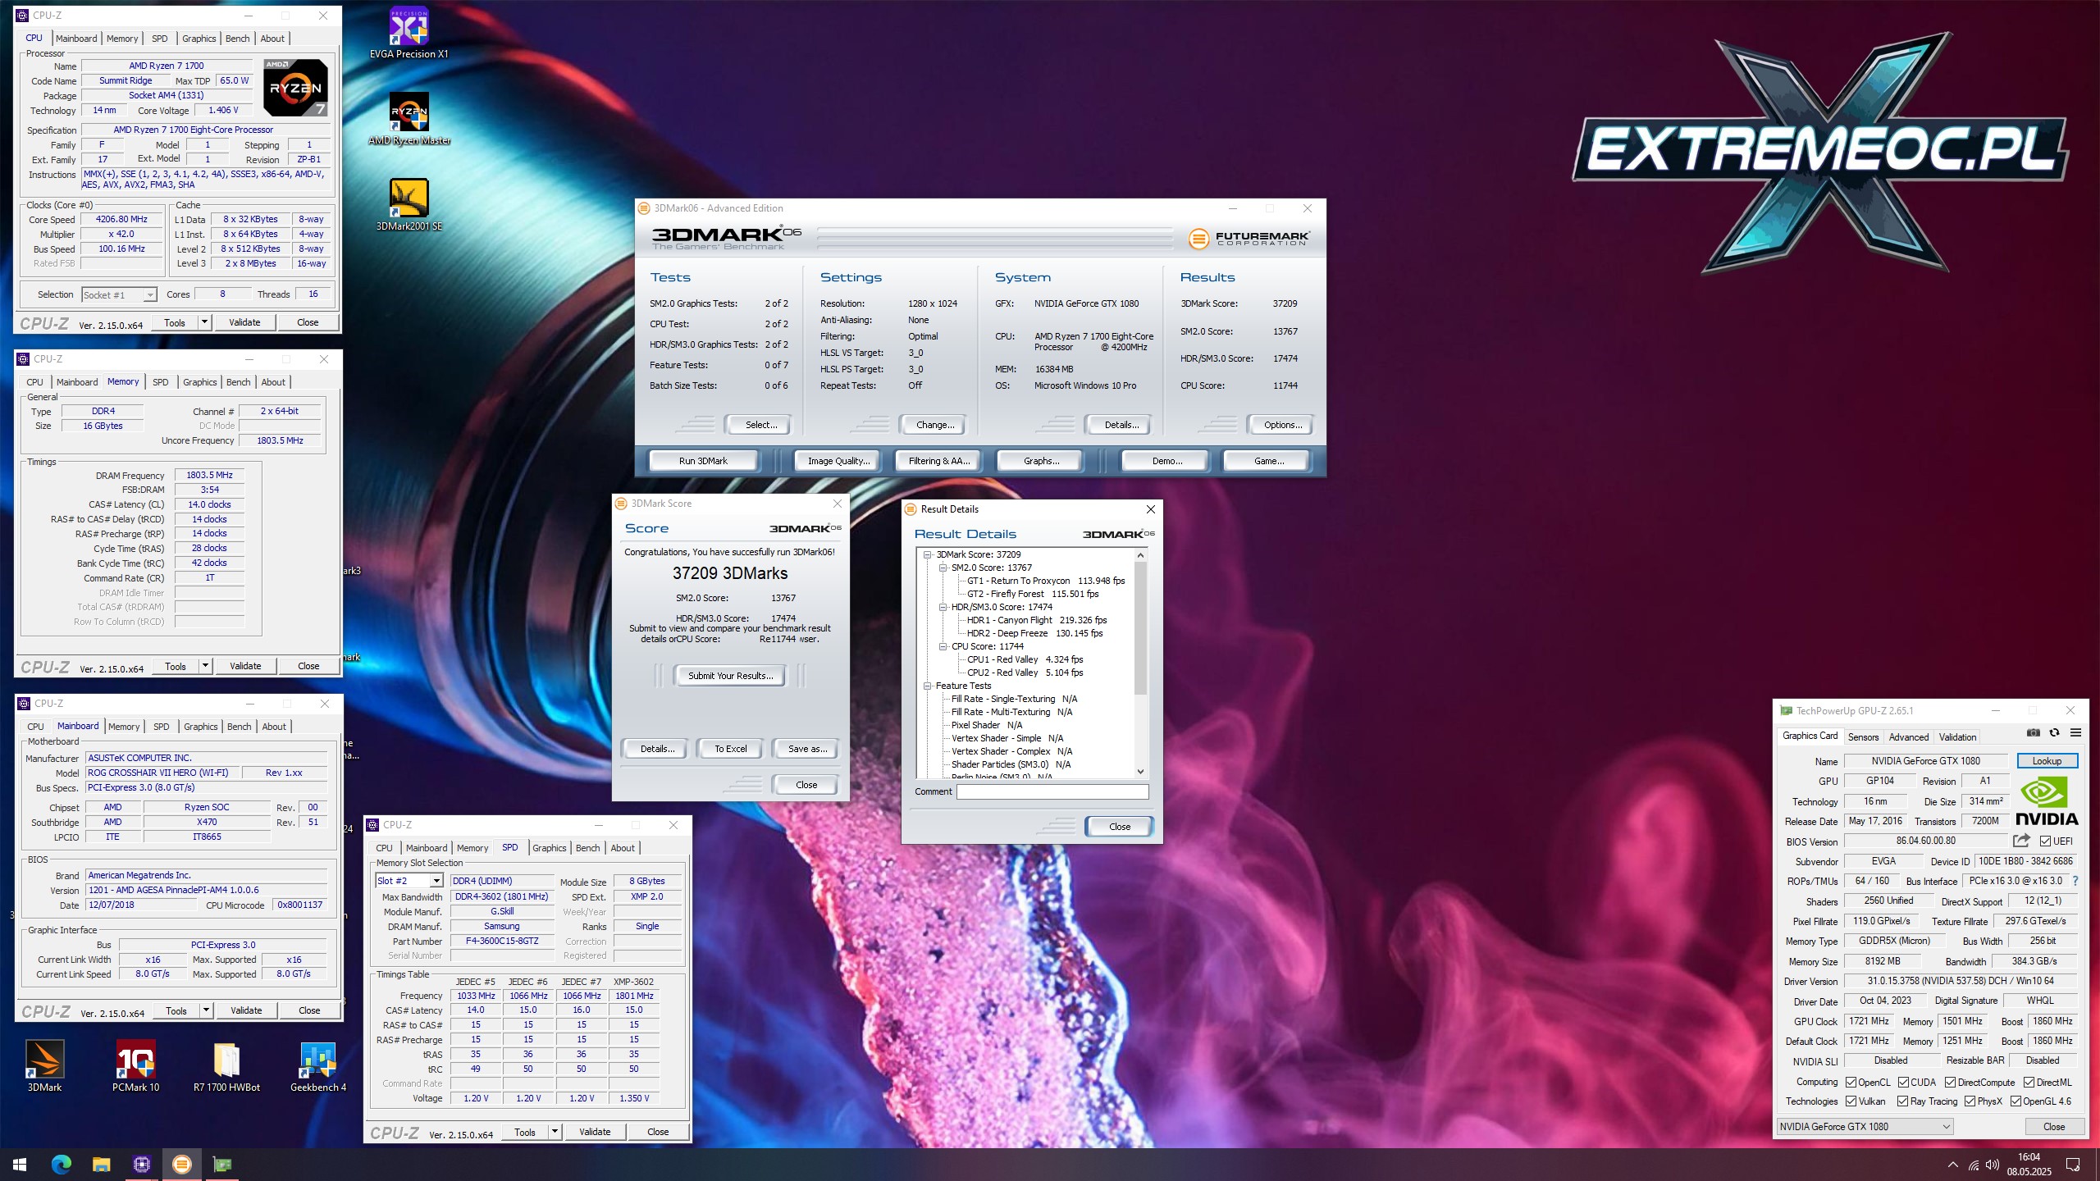Click Result Details scrollbar down arrow
Viewport: 2100px width, 1181px height.
tap(1140, 772)
